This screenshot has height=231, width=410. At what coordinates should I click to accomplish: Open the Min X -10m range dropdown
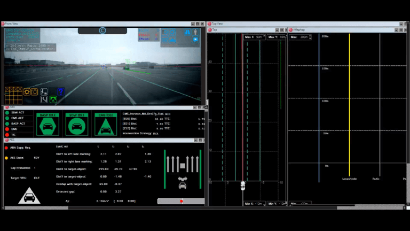coord(255,204)
